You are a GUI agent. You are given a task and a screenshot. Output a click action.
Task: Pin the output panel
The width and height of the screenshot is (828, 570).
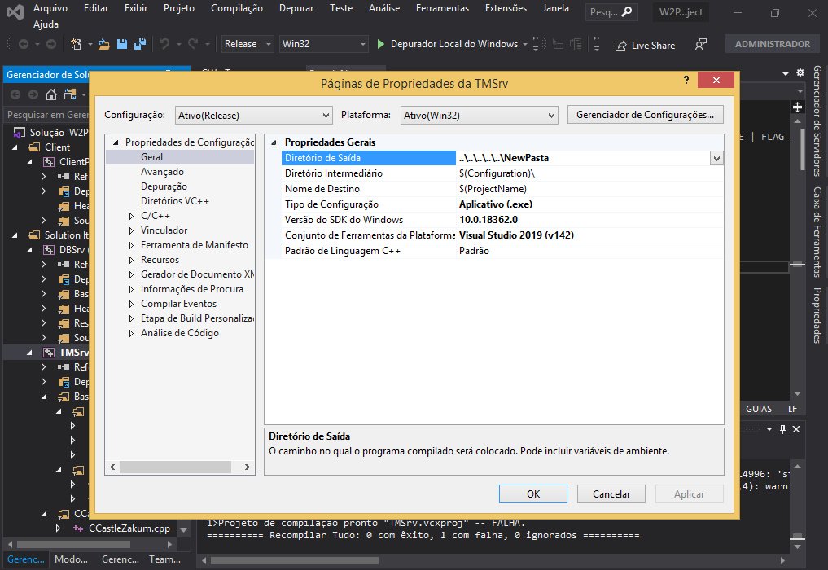(782, 429)
